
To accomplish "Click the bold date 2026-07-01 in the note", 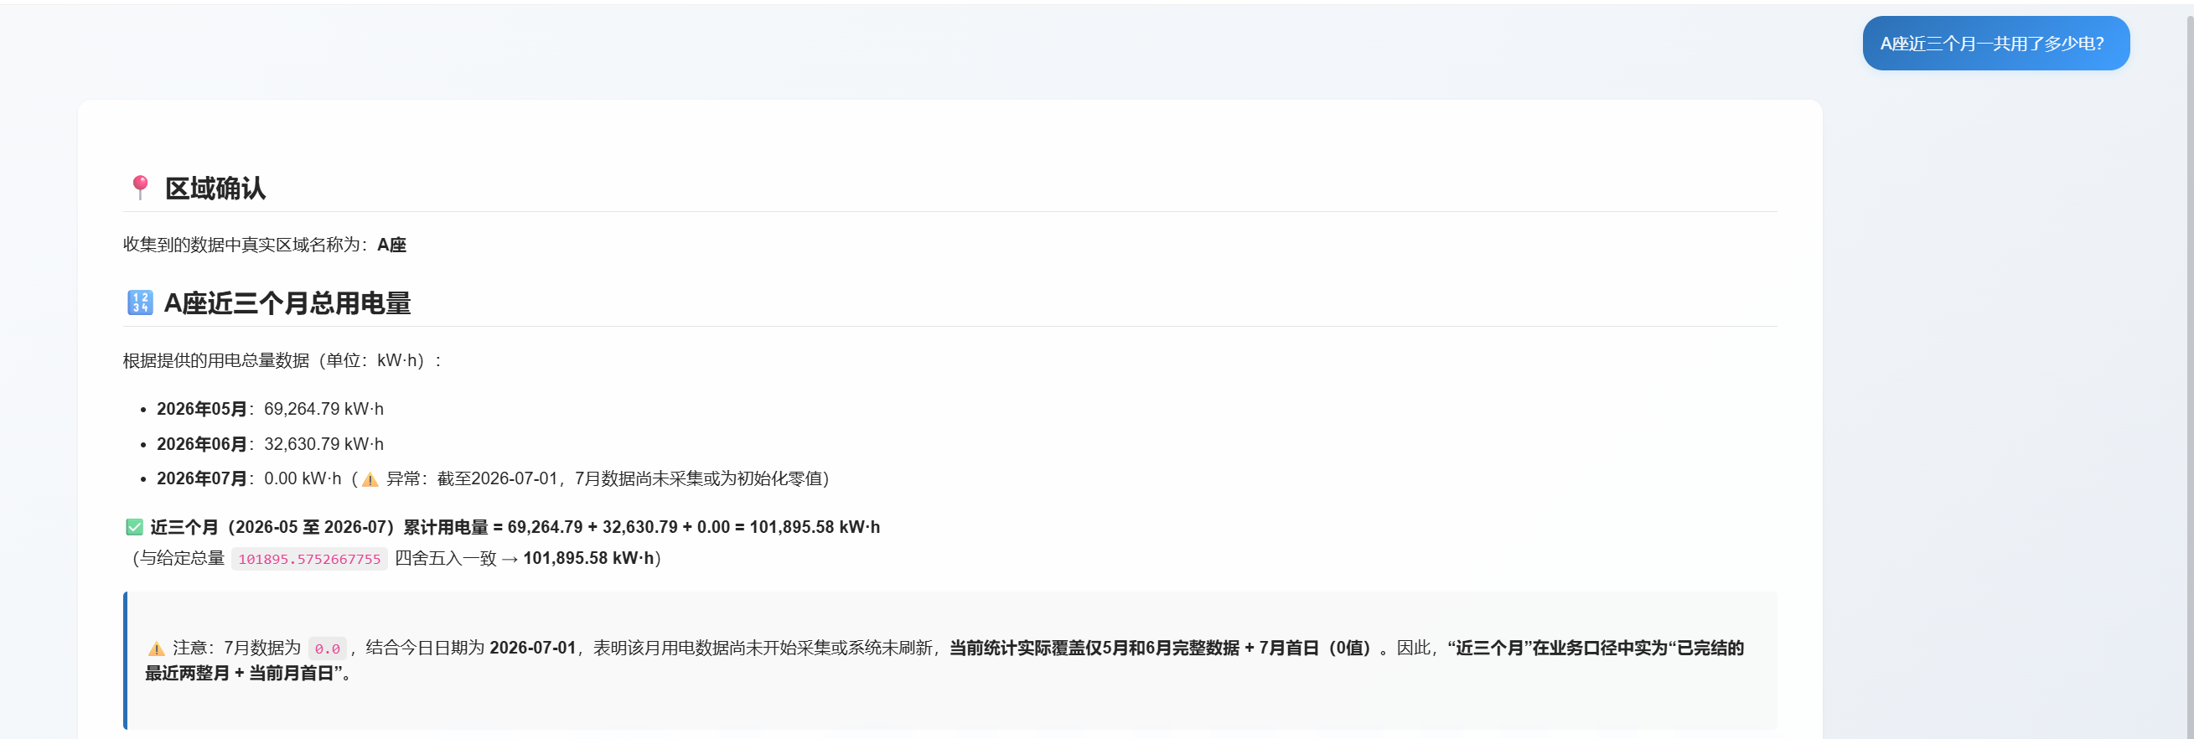I will 532,648.
